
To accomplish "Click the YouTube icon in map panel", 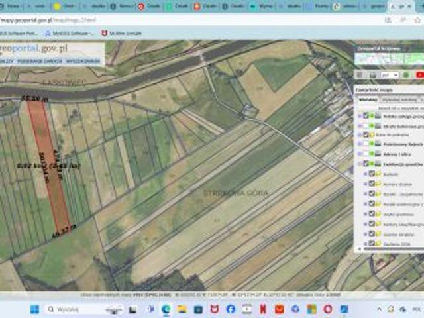I will pos(419,75).
